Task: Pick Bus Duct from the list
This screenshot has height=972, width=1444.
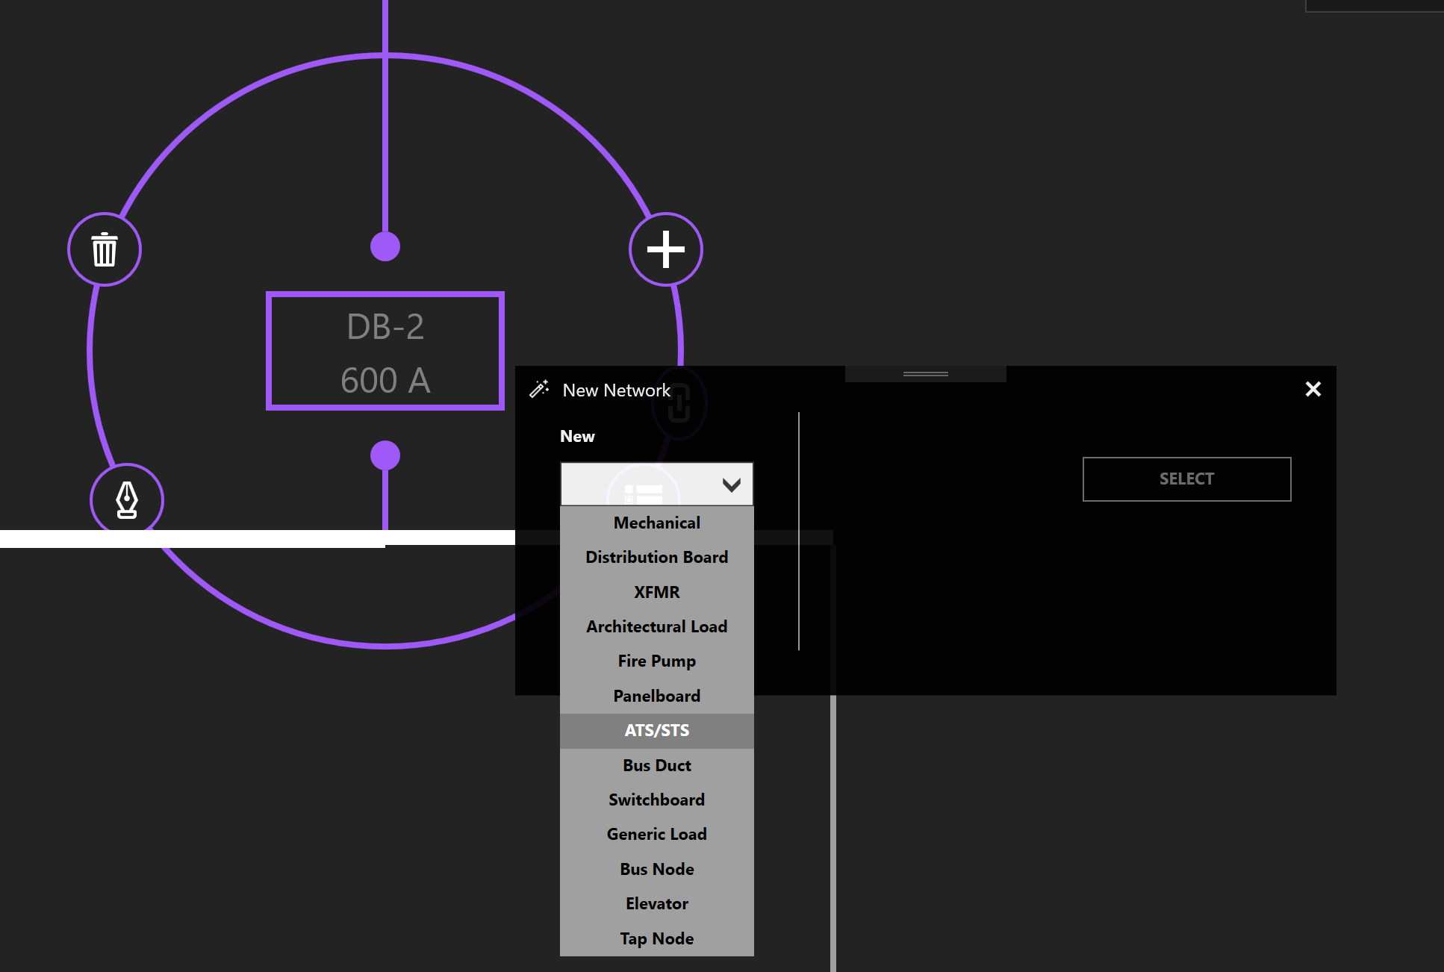Action: point(656,765)
